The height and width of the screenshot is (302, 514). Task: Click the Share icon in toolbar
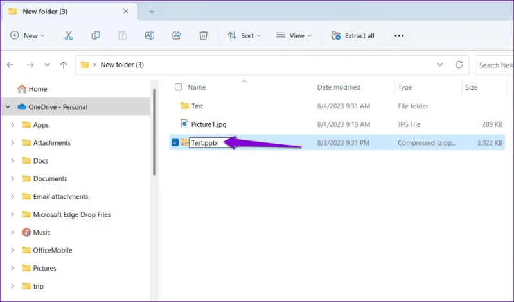click(x=176, y=35)
